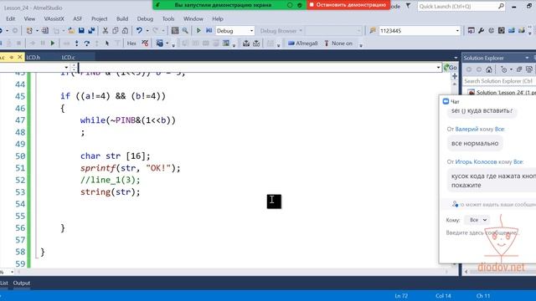Open the ASF menu
This screenshot has width=536, height=301.
point(78,18)
